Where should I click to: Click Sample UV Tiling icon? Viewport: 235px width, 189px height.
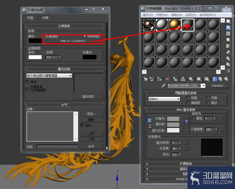228,40
